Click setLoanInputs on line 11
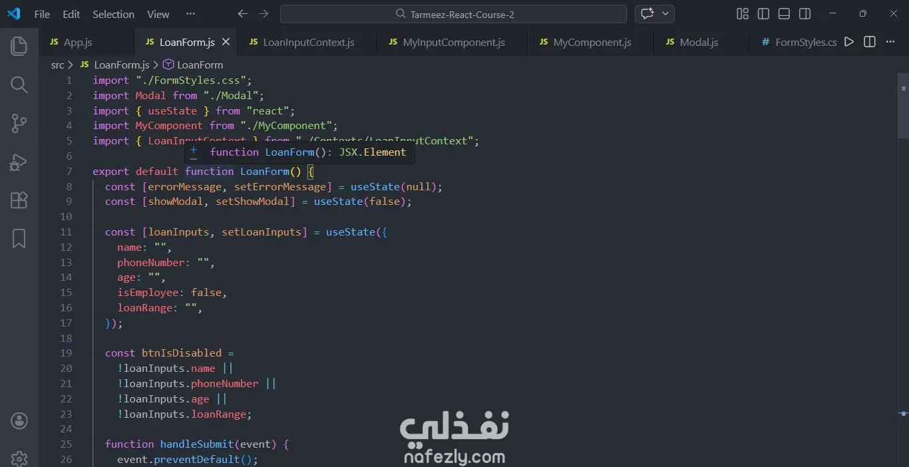The height and width of the screenshot is (467, 909). click(262, 232)
